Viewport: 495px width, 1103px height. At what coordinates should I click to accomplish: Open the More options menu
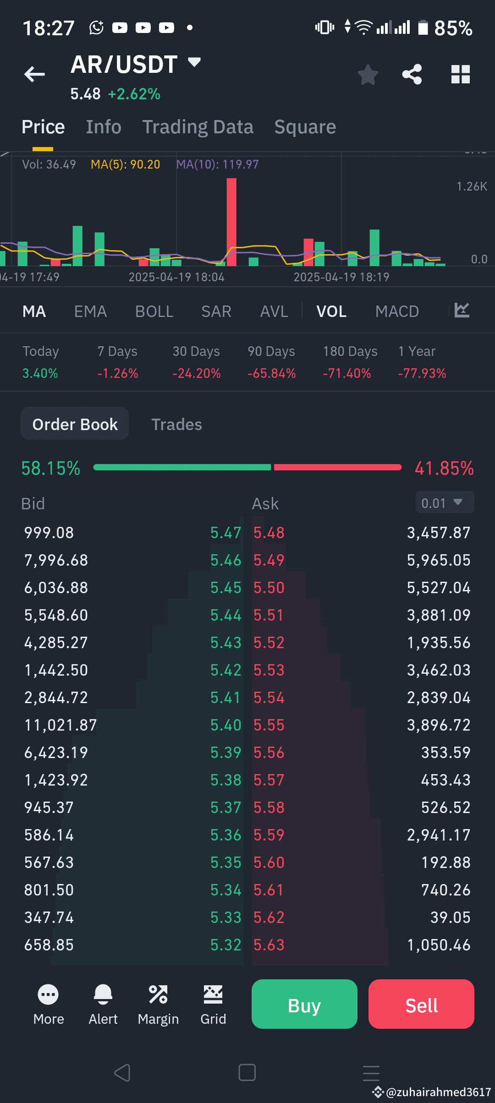[x=48, y=1005]
